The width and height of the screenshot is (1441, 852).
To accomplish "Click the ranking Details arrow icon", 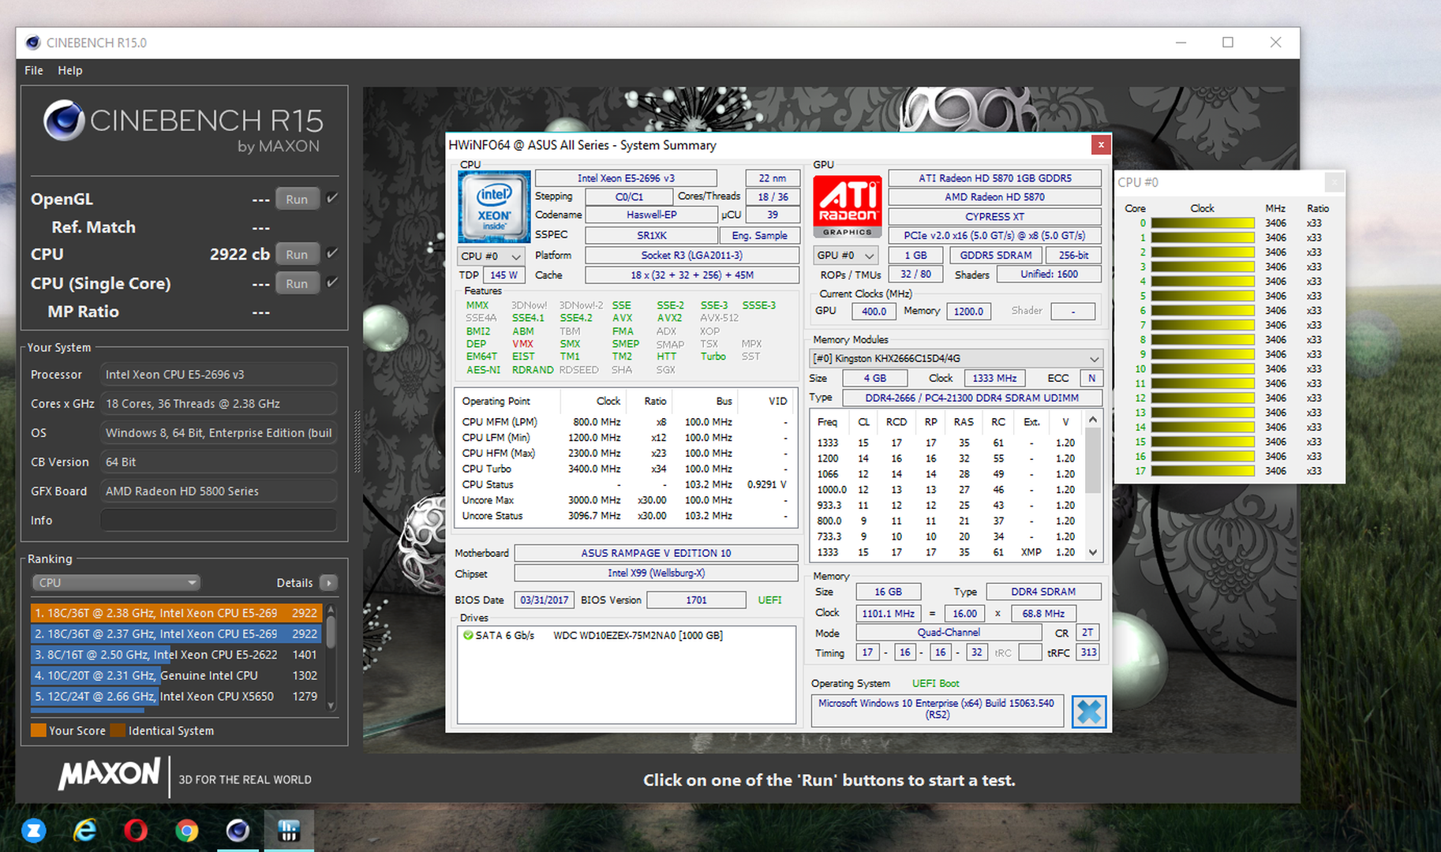I will coord(329,583).
